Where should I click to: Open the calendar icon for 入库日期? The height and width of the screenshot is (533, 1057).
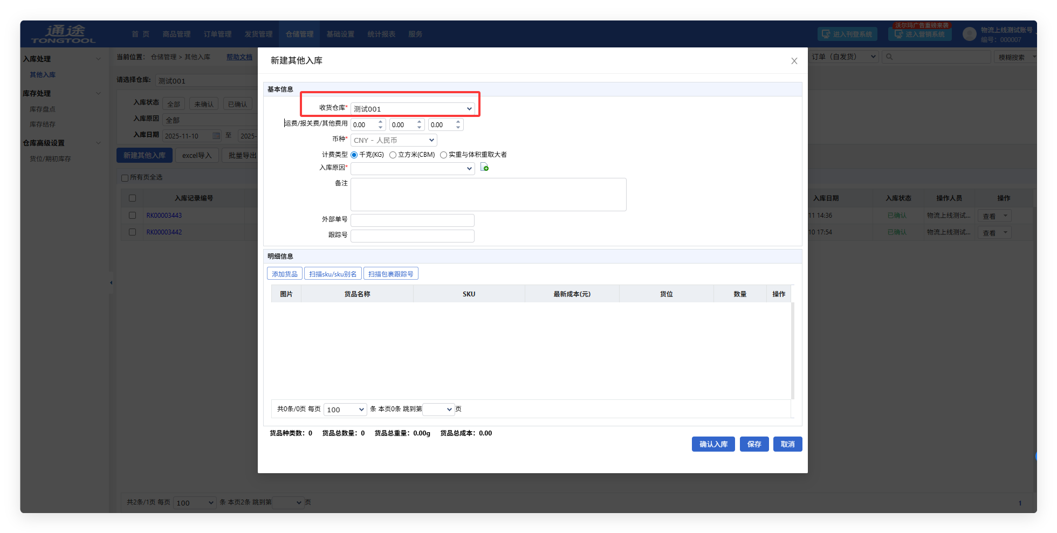point(216,136)
